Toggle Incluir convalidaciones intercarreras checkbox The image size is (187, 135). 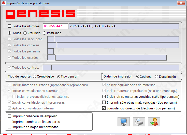tap(10, 102)
